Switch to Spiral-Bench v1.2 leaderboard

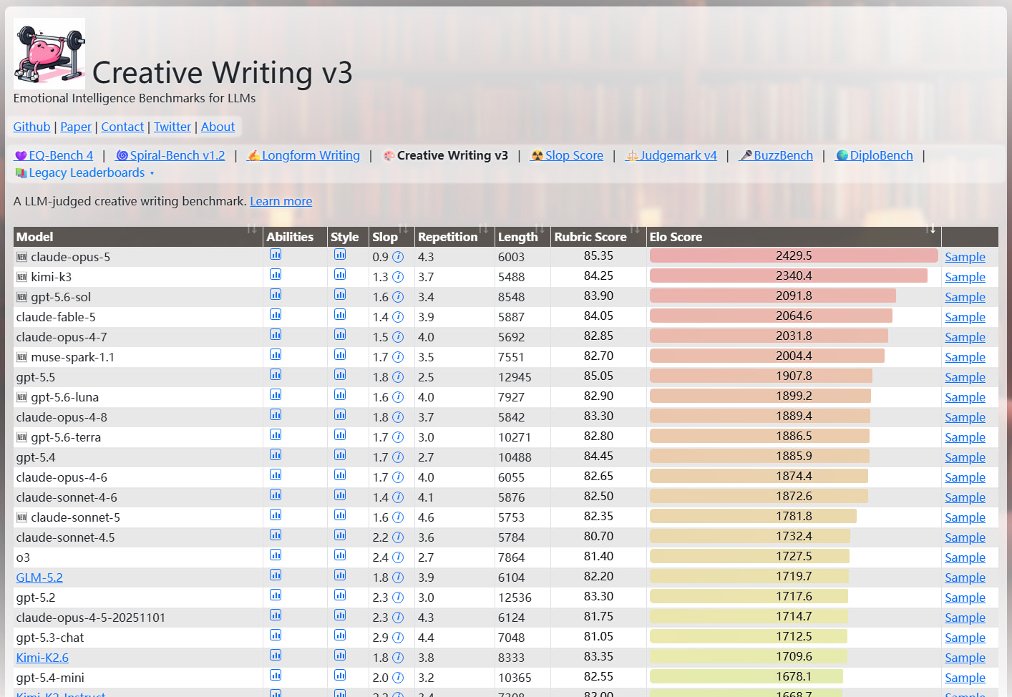170,155
